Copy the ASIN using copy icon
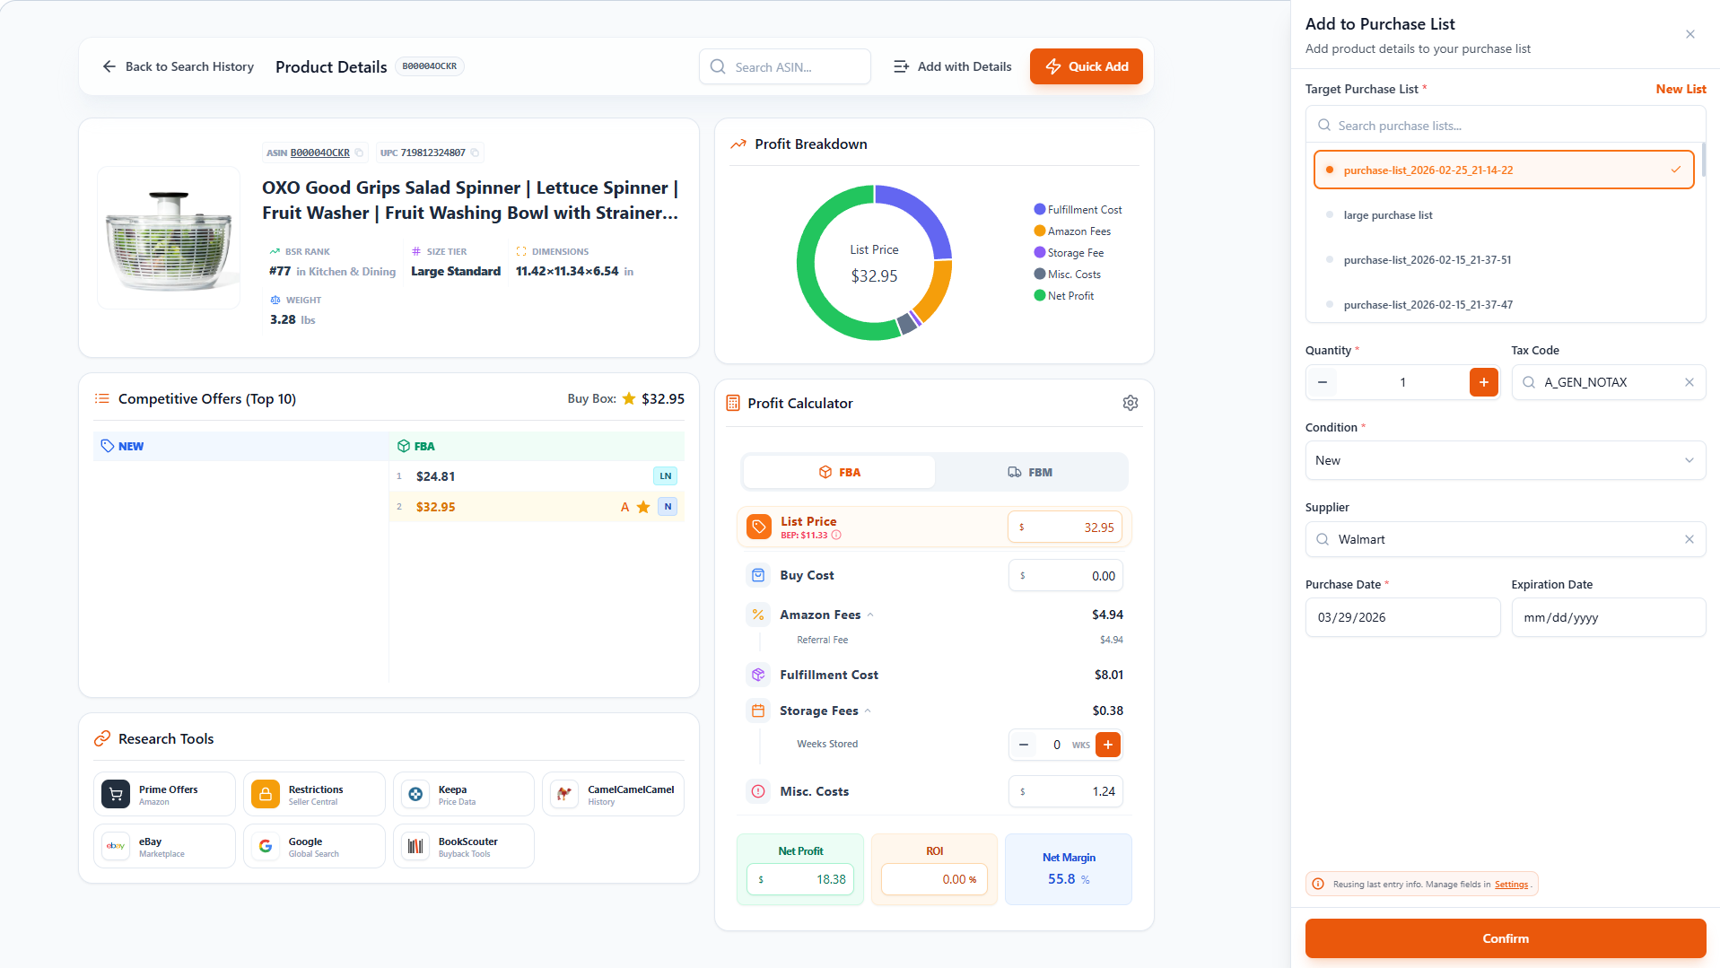Viewport: 1720px width, 968px height. click(359, 153)
